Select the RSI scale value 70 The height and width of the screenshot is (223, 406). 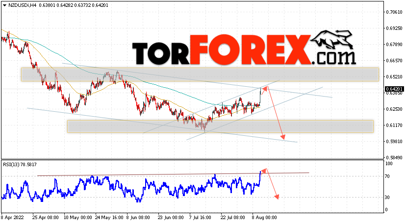387,176
